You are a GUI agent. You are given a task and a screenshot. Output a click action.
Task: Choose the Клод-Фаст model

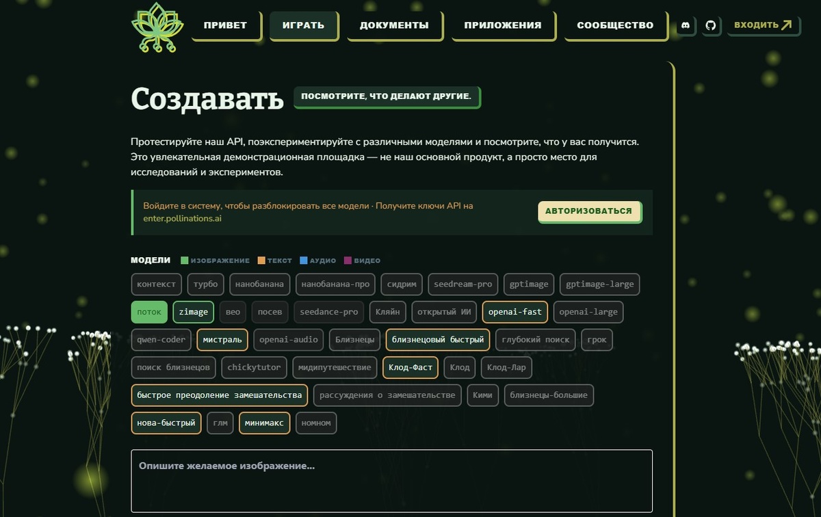(410, 367)
